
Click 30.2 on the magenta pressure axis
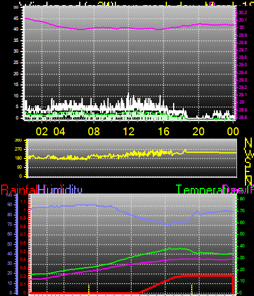243,12
